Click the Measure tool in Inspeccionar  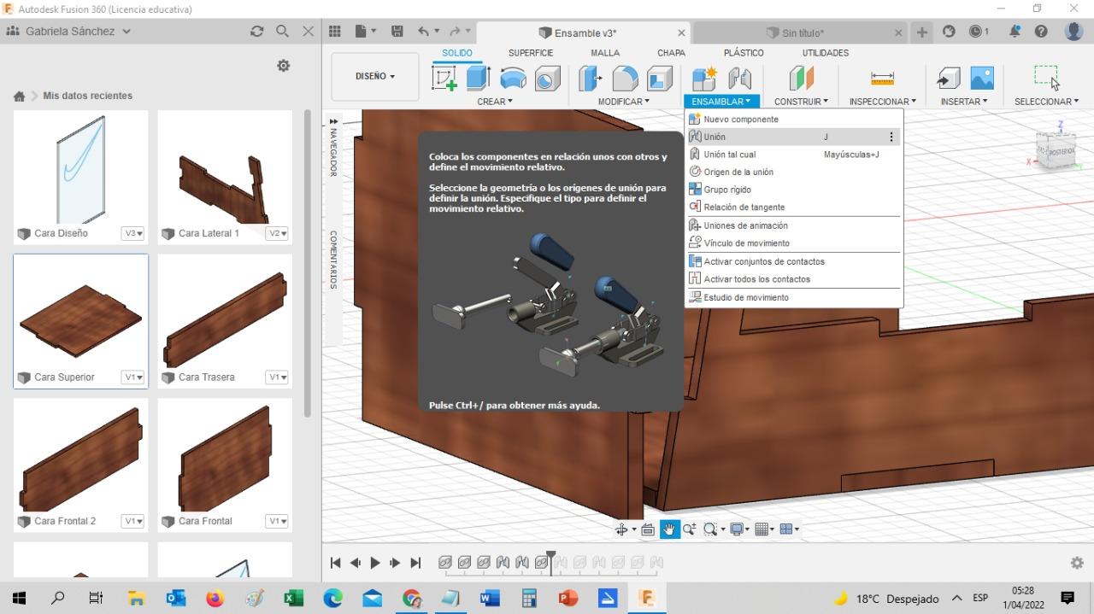[882, 79]
